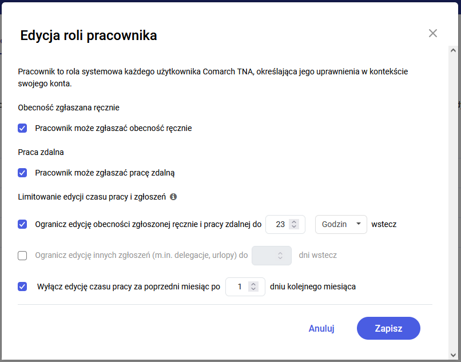Screen dimensions: 461x362
Task: Uncheck Pracownik może zgłaszać obecność ręcznie
Action: [22, 128]
